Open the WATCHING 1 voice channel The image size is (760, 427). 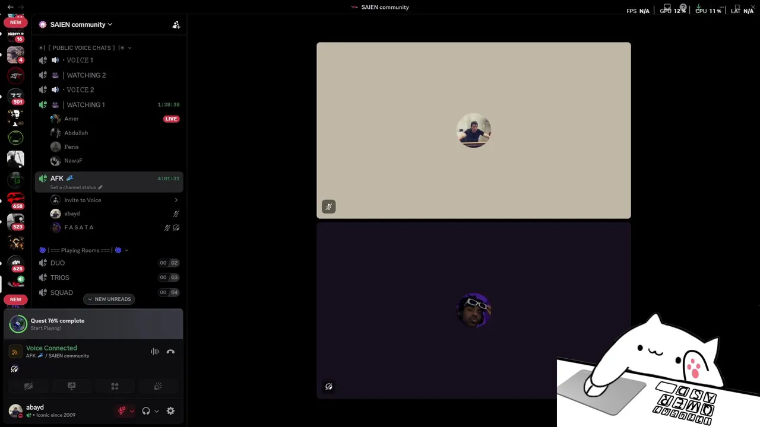click(109, 104)
